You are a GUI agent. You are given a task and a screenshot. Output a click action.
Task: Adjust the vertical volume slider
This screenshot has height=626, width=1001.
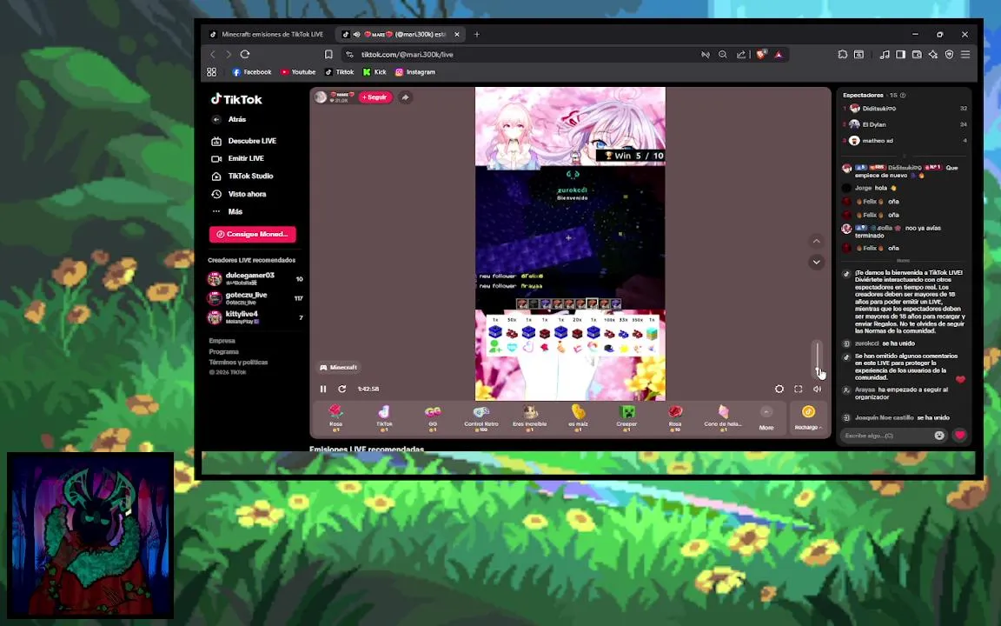(x=817, y=360)
